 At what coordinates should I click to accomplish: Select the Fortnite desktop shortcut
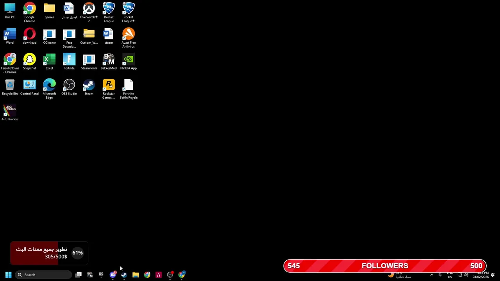(x=69, y=62)
